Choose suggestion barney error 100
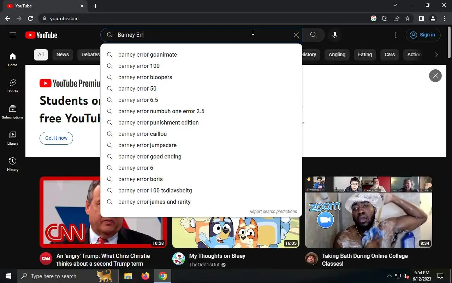The width and height of the screenshot is (452, 283). click(x=201, y=66)
